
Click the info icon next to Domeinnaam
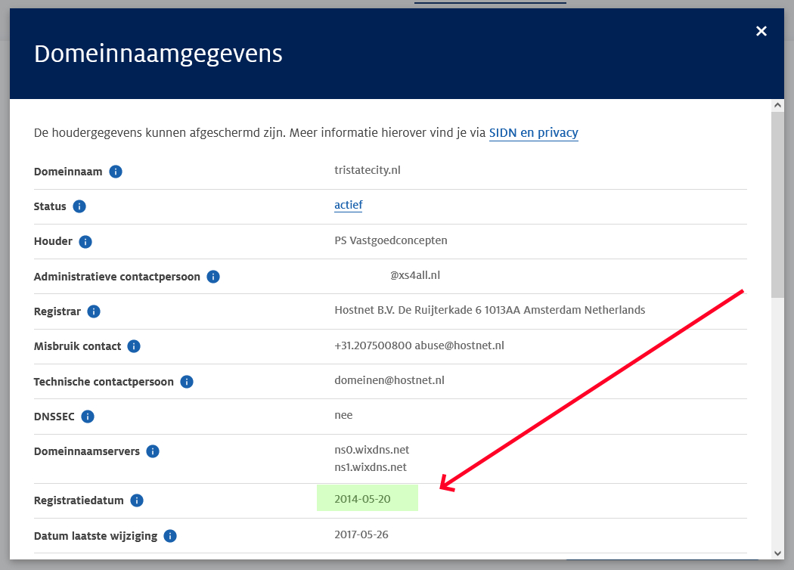pyautogui.click(x=116, y=172)
